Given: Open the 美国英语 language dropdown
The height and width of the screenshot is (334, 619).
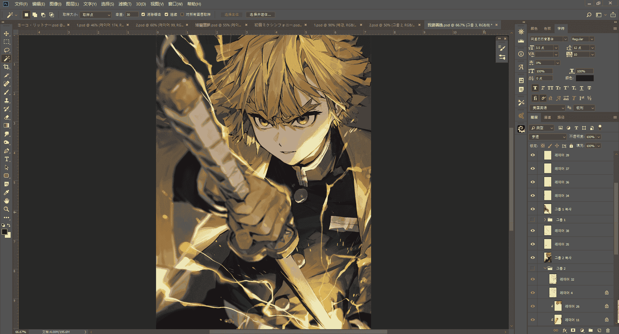Looking at the screenshot, I should 548,108.
